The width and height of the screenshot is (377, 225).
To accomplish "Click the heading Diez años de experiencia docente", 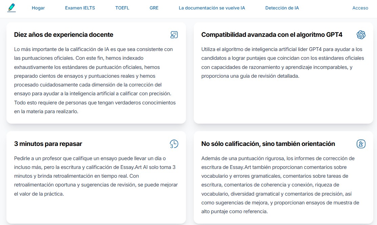I will pos(64,35).
